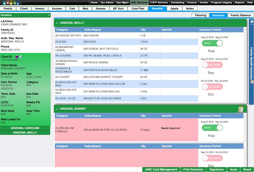Screen dimensions: 254x172
Task: Collapse Arizona, Molly section with minus icon
Action: click(x=57, y=23)
